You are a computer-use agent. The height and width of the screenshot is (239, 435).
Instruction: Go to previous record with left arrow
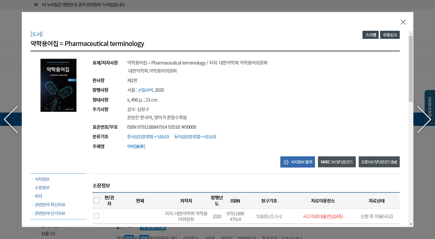(11, 119)
